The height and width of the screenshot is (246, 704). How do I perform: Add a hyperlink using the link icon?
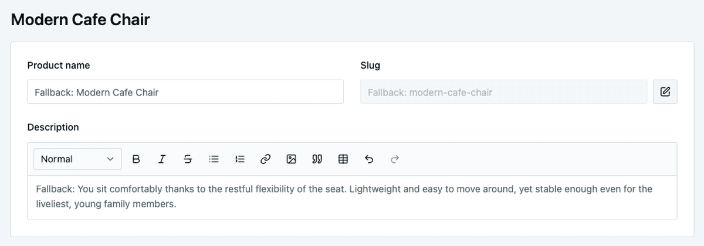point(265,159)
